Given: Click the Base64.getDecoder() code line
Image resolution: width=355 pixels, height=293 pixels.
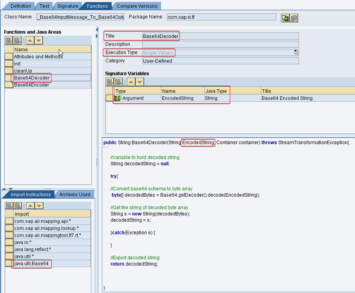Looking at the screenshot, I should 185,195.
